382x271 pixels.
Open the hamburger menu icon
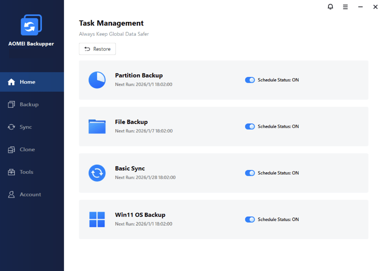(x=345, y=7)
